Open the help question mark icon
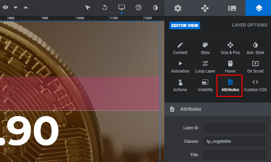Image resolution: width=271 pixels, height=162 pixels. point(139,7)
